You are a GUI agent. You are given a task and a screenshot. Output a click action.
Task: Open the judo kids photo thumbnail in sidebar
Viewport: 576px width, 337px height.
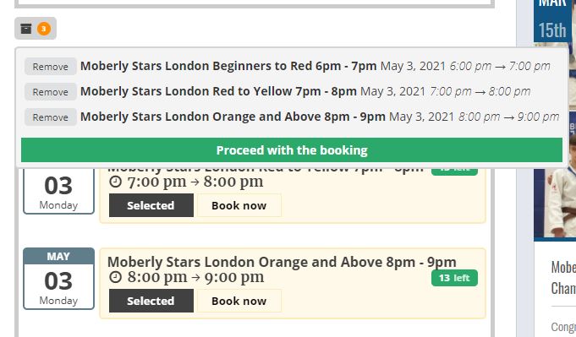click(x=555, y=176)
